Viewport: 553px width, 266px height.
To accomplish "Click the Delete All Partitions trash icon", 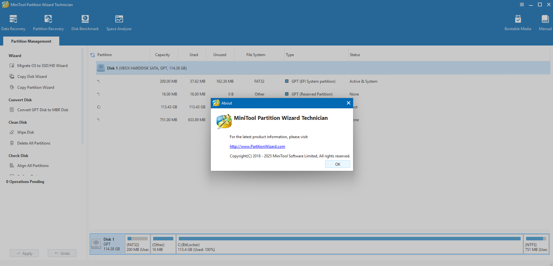I will click(12, 143).
